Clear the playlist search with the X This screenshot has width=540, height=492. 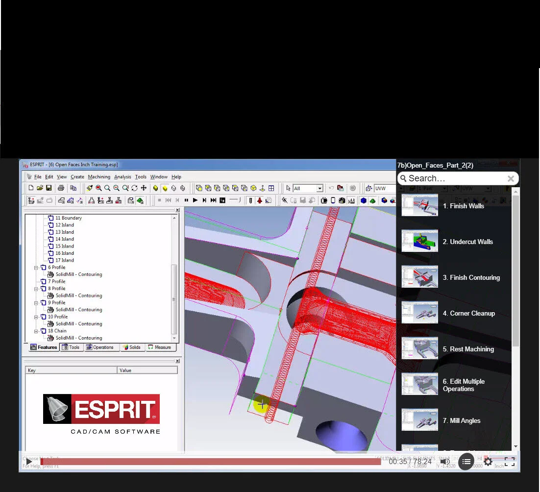pos(511,178)
